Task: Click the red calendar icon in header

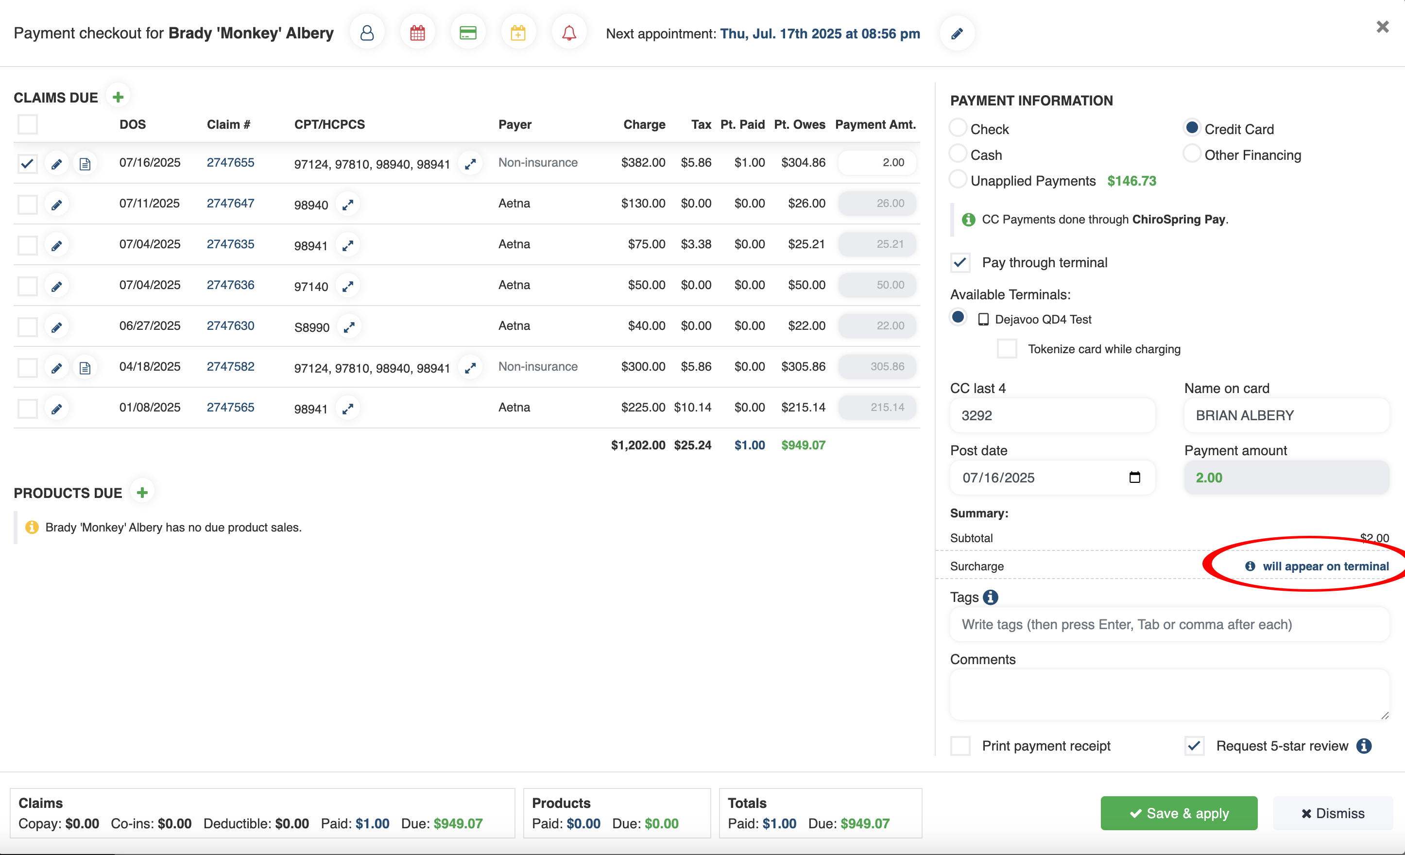Action: pyautogui.click(x=417, y=33)
